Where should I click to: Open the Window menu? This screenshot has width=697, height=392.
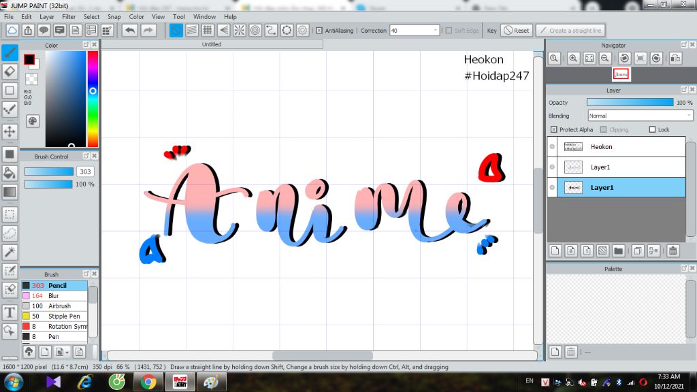pyautogui.click(x=204, y=16)
